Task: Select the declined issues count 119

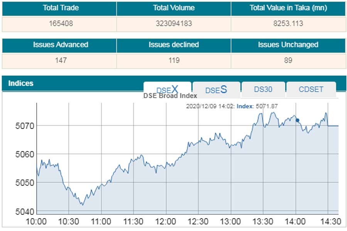Action: [173, 60]
